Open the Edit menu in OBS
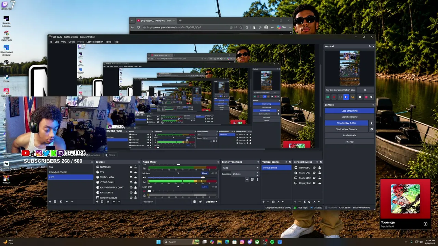The height and width of the screenshot is (246, 438). (x=56, y=42)
